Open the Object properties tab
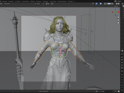124x93 pixels. (x=122, y=74)
